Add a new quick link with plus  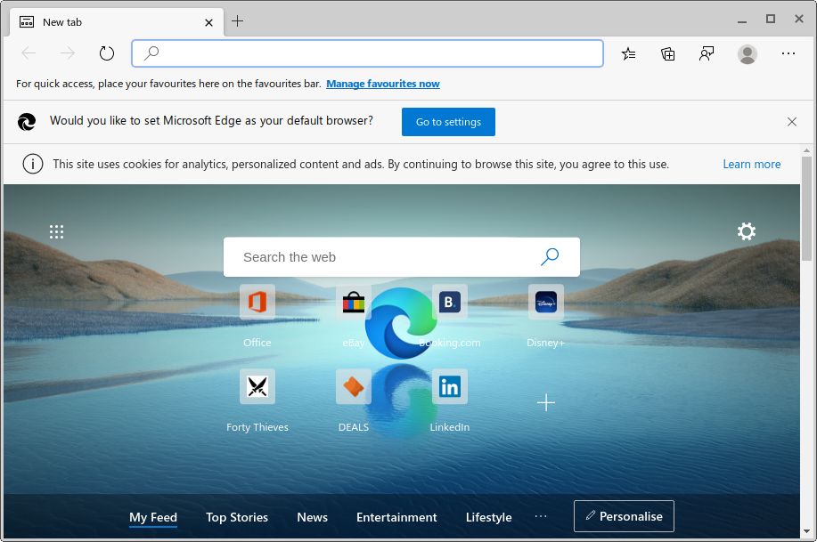(x=545, y=402)
